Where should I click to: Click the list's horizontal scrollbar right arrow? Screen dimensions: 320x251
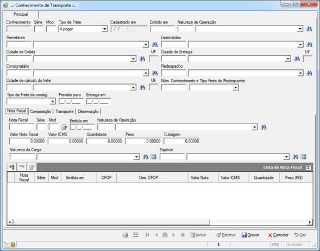(310, 222)
